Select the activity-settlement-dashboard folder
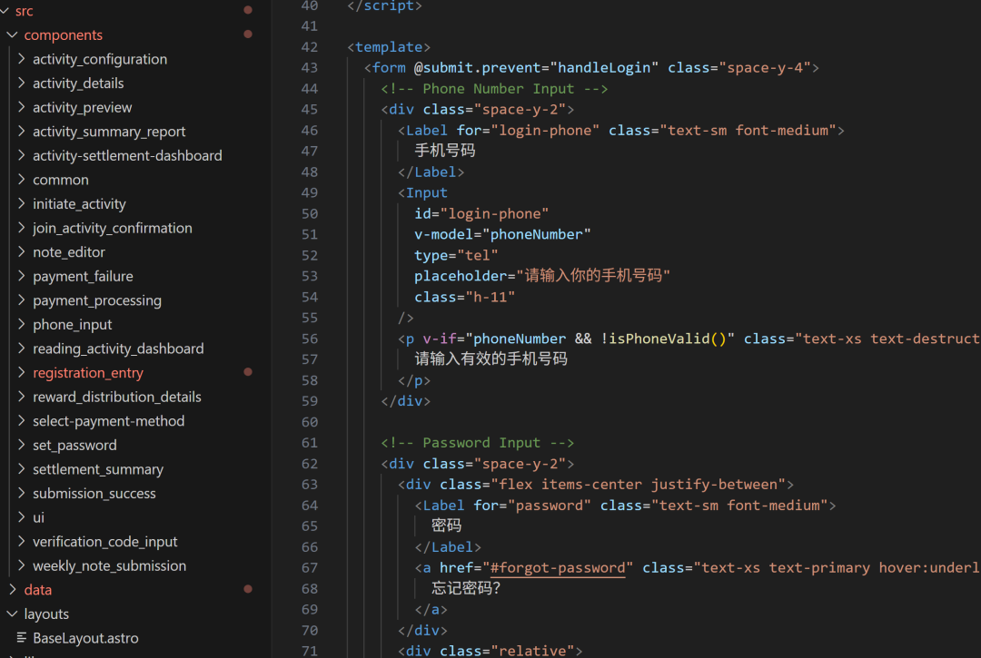Image resolution: width=981 pixels, height=658 pixels. [x=127, y=156]
